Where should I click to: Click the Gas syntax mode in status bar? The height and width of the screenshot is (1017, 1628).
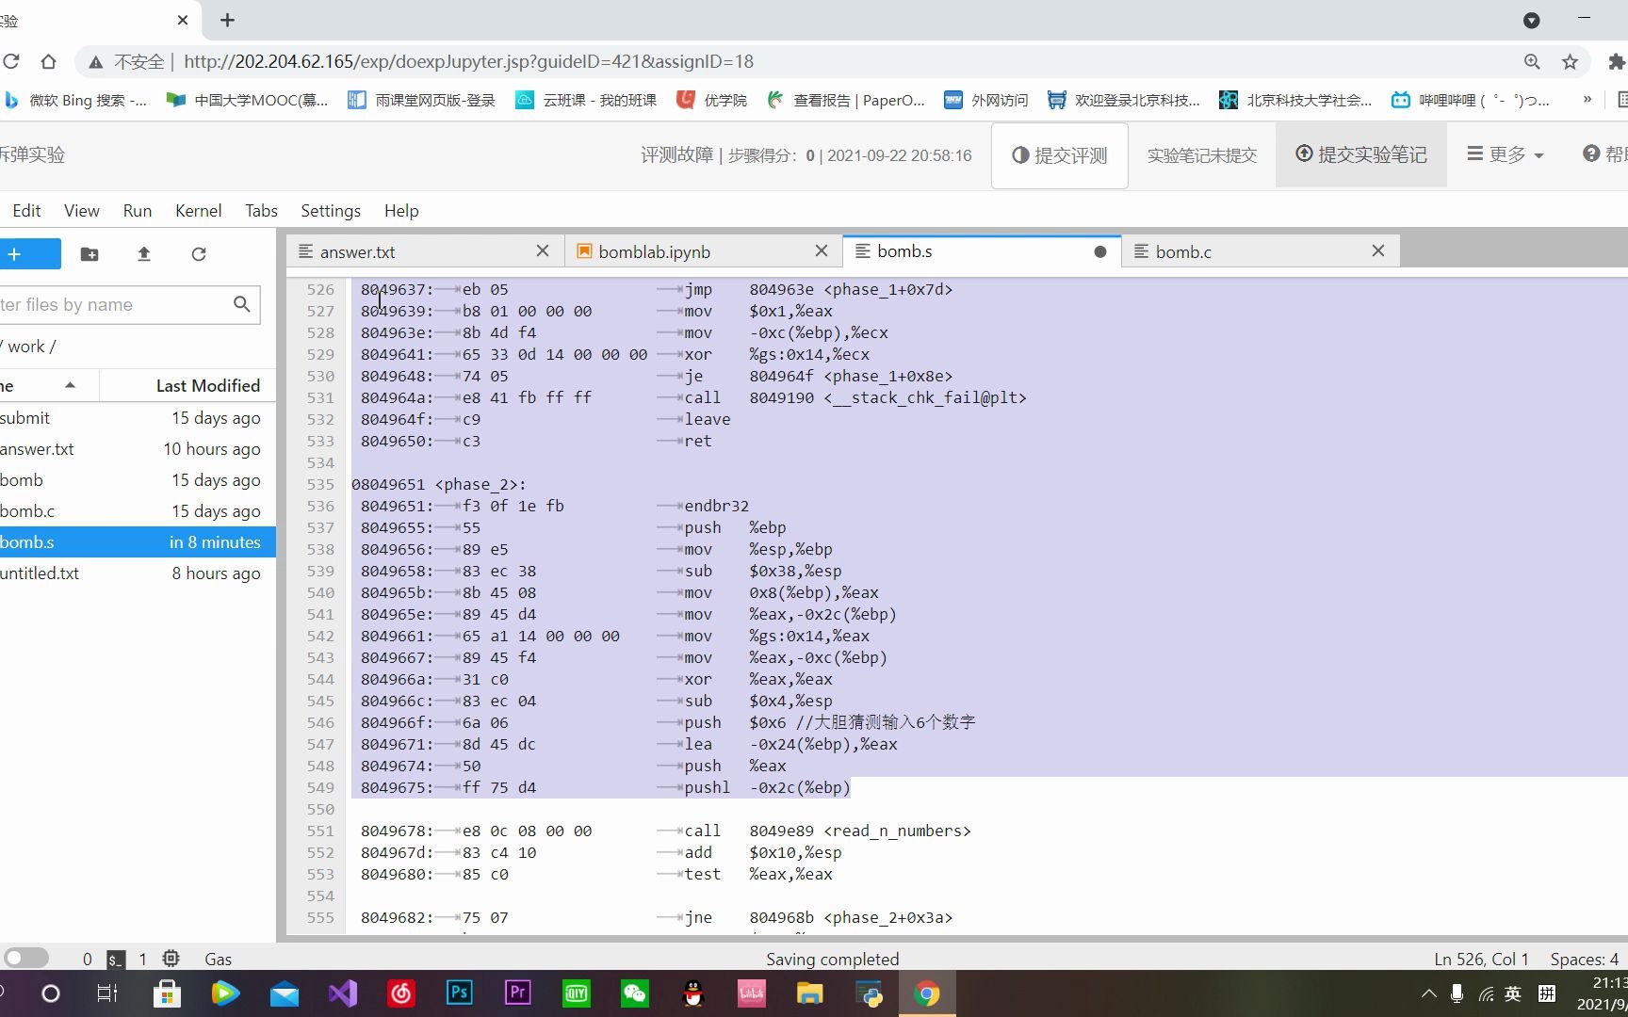tap(218, 959)
